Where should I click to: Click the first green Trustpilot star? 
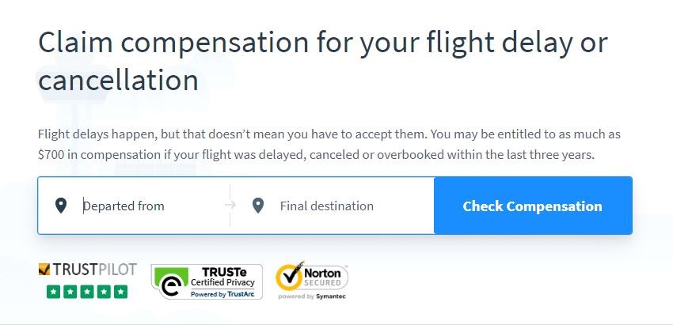pos(53,292)
